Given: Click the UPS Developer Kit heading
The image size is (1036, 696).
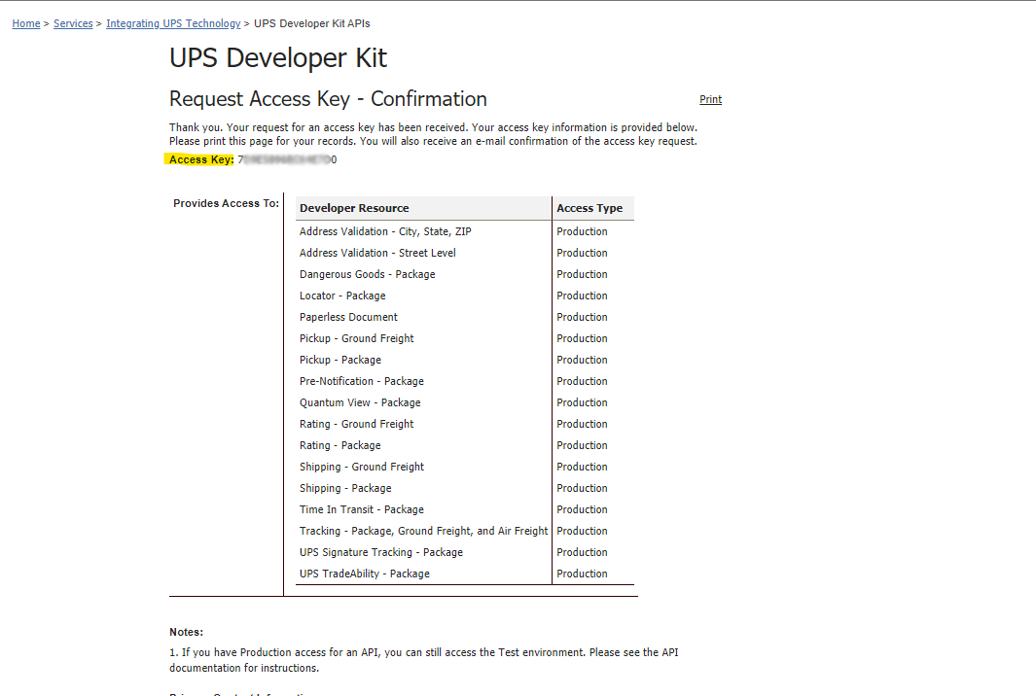Looking at the screenshot, I should (x=278, y=58).
